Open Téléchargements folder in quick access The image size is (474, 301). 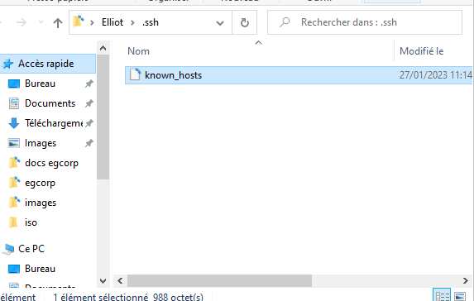[54, 123]
